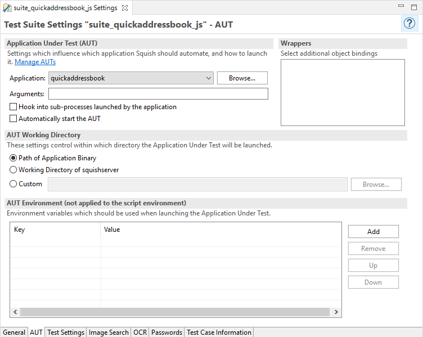This screenshot has width=423, height=337.
Task: Open the Test Settings tab
Action: [x=66, y=332]
